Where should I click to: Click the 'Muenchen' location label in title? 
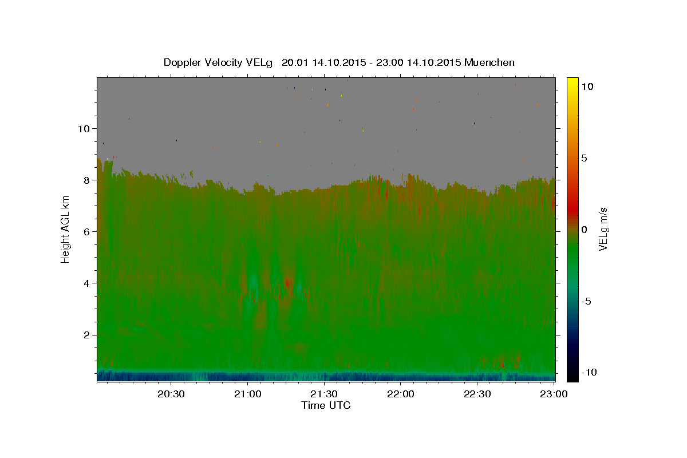[x=489, y=62]
